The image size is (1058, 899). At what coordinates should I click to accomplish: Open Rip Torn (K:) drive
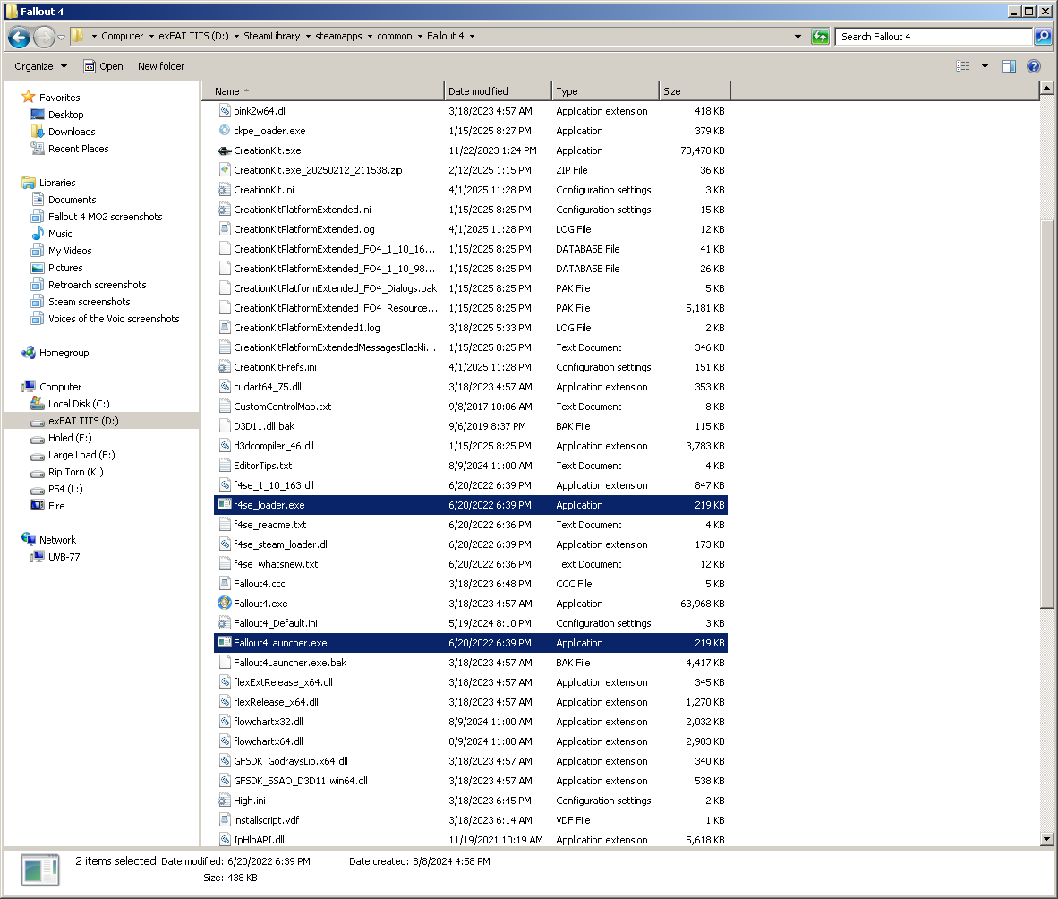point(75,472)
